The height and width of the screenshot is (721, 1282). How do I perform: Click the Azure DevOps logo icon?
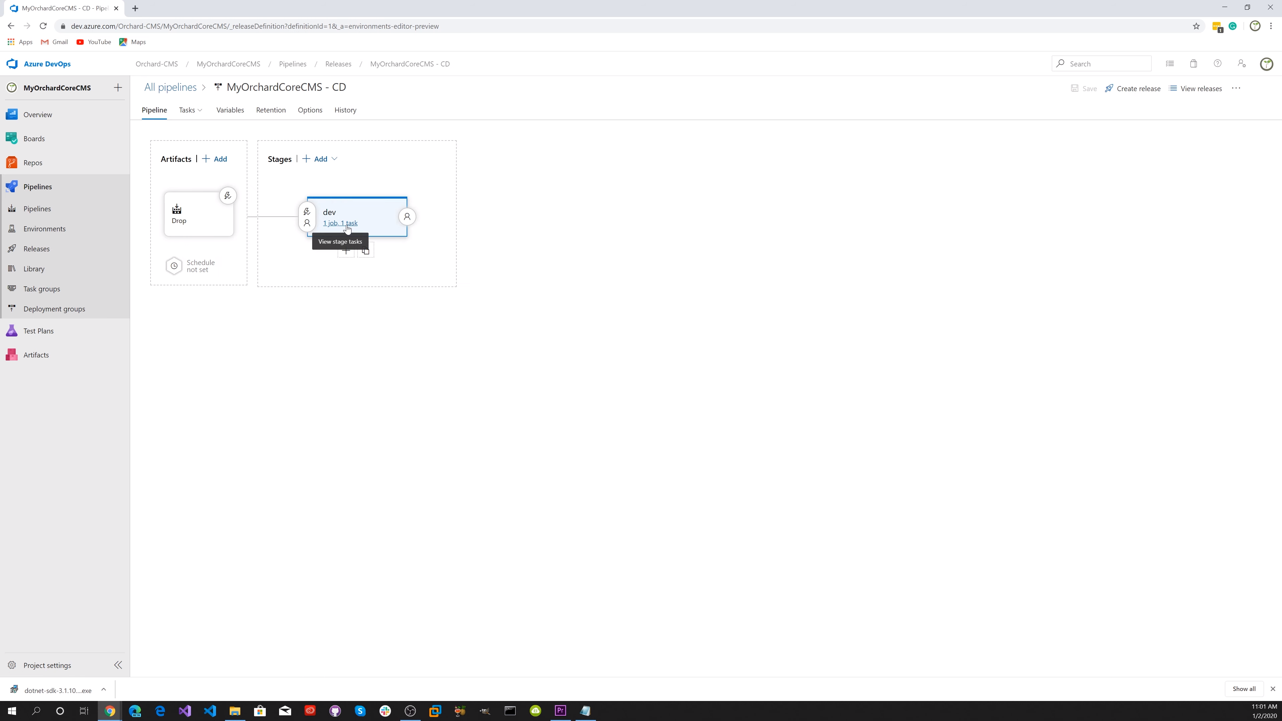[x=12, y=64]
